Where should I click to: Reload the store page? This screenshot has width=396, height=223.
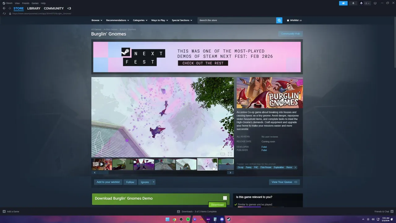pyautogui.click(x=4, y=13)
